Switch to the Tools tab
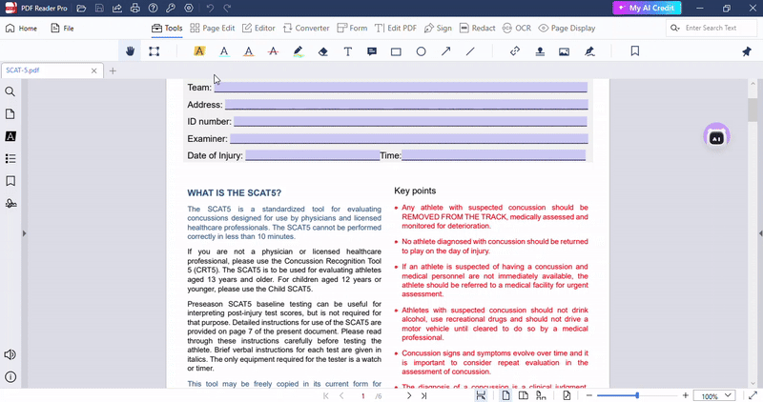This screenshot has width=763, height=402. tap(167, 29)
